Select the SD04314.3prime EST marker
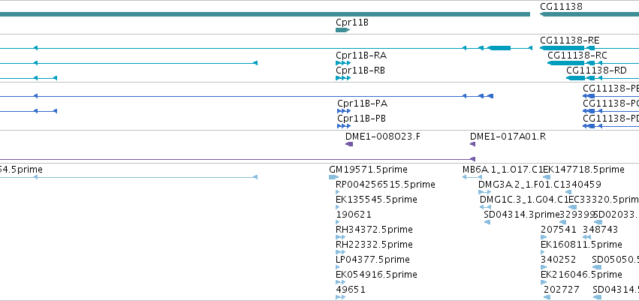 487,222
